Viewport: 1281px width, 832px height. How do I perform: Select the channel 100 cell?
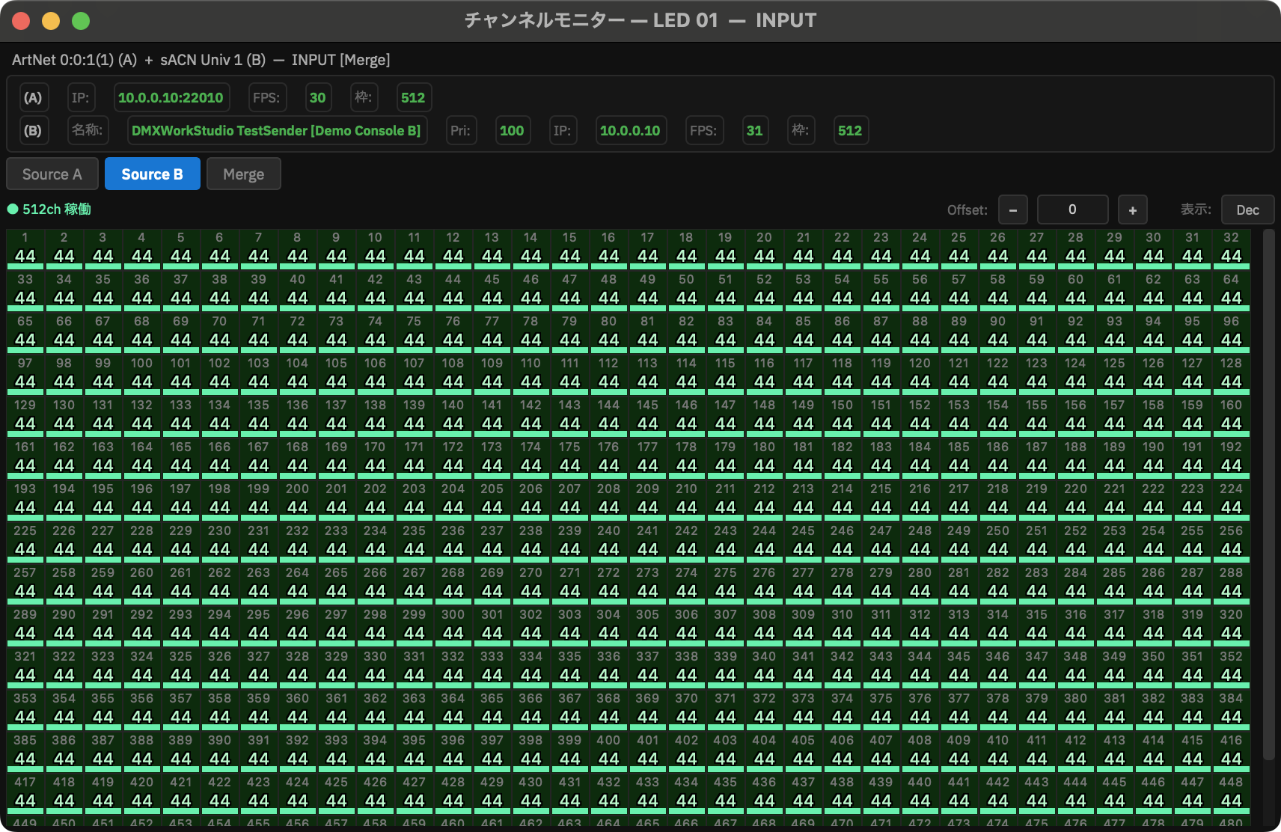142,375
